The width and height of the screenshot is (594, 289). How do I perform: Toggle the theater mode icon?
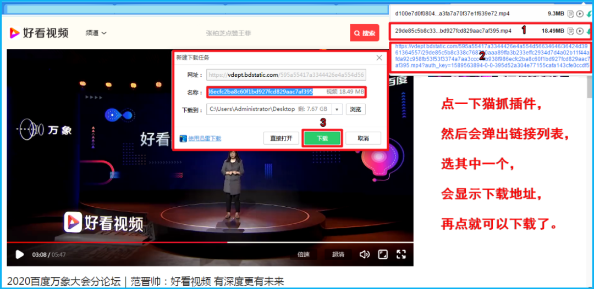pyautogui.click(x=383, y=254)
